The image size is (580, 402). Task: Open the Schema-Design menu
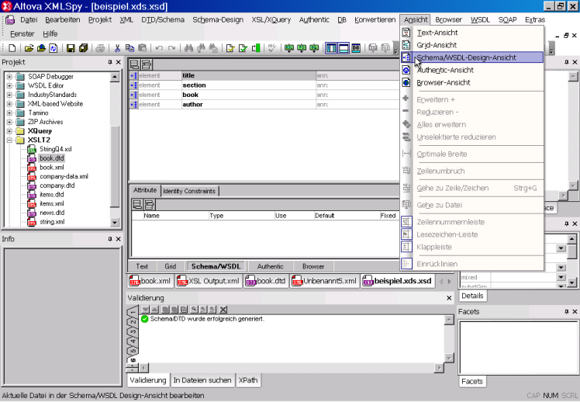[x=218, y=19]
